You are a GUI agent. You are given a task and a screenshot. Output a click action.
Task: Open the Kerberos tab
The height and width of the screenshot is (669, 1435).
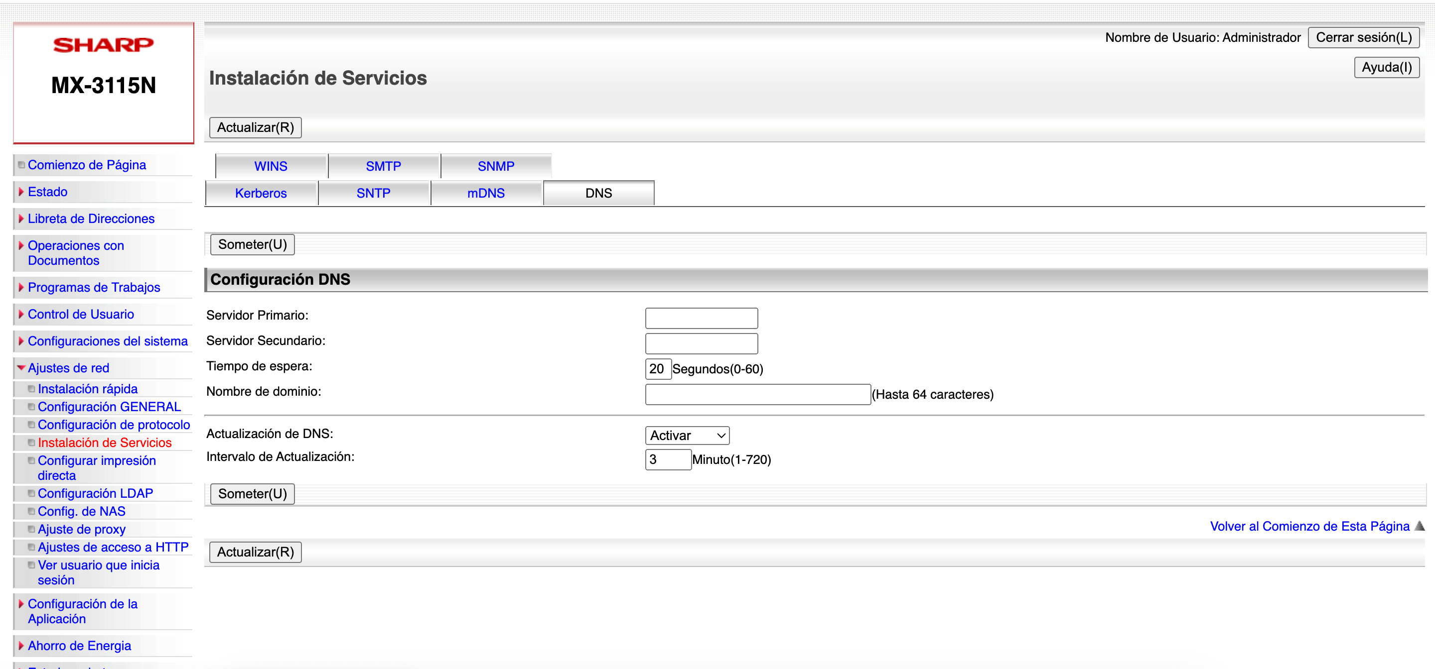[x=261, y=193]
